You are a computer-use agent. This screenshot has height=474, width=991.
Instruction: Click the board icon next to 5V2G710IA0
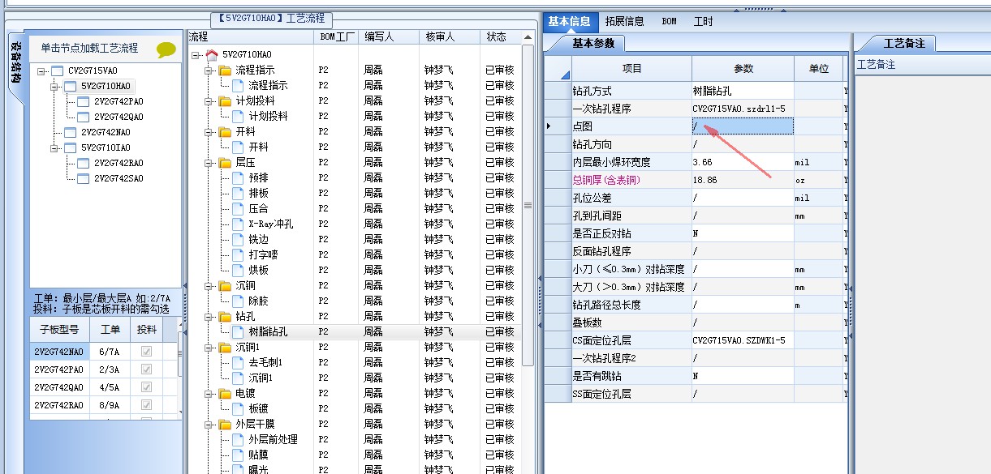tap(70, 147)
